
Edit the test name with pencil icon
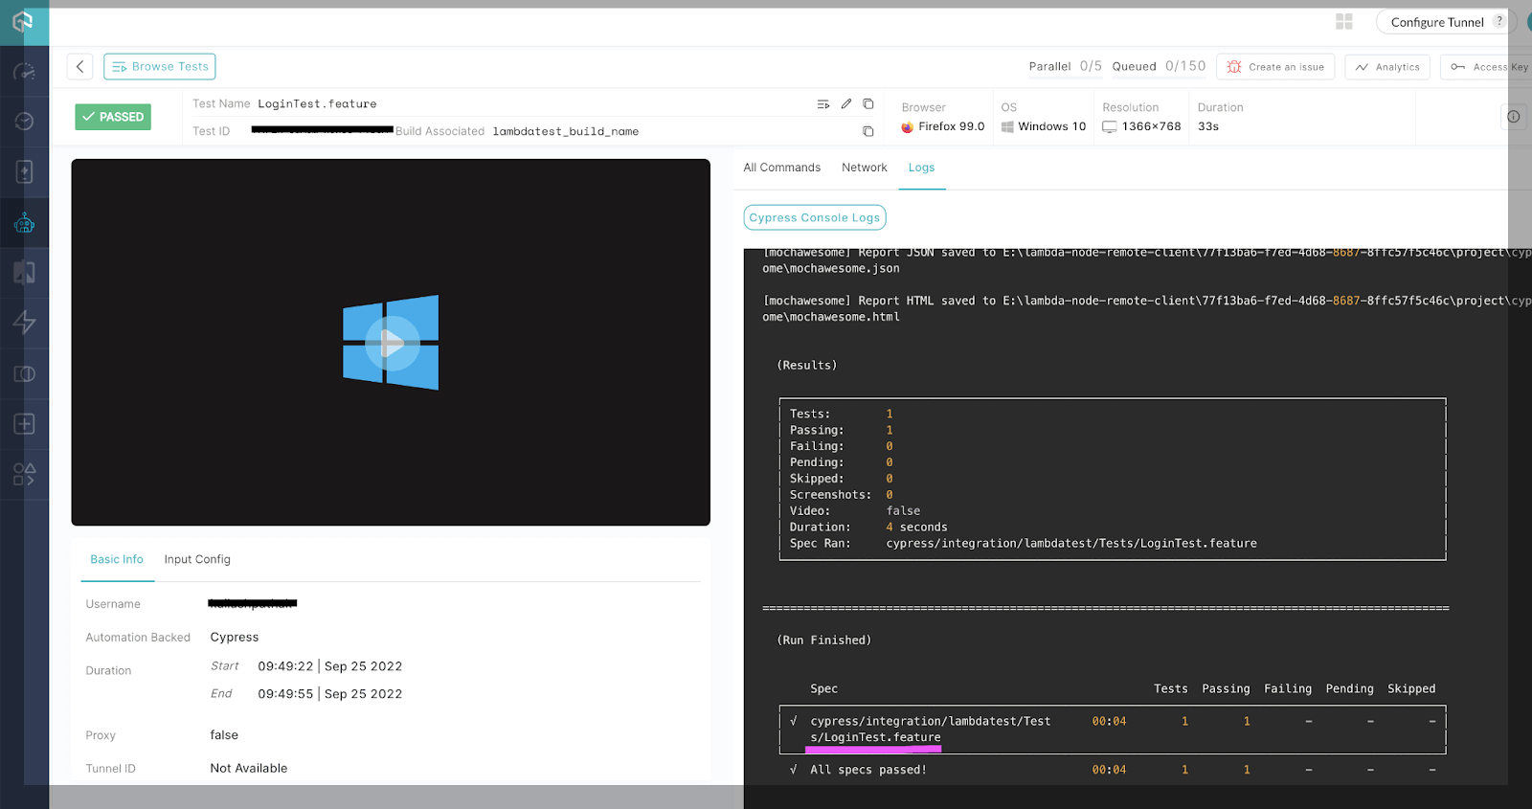846,103
